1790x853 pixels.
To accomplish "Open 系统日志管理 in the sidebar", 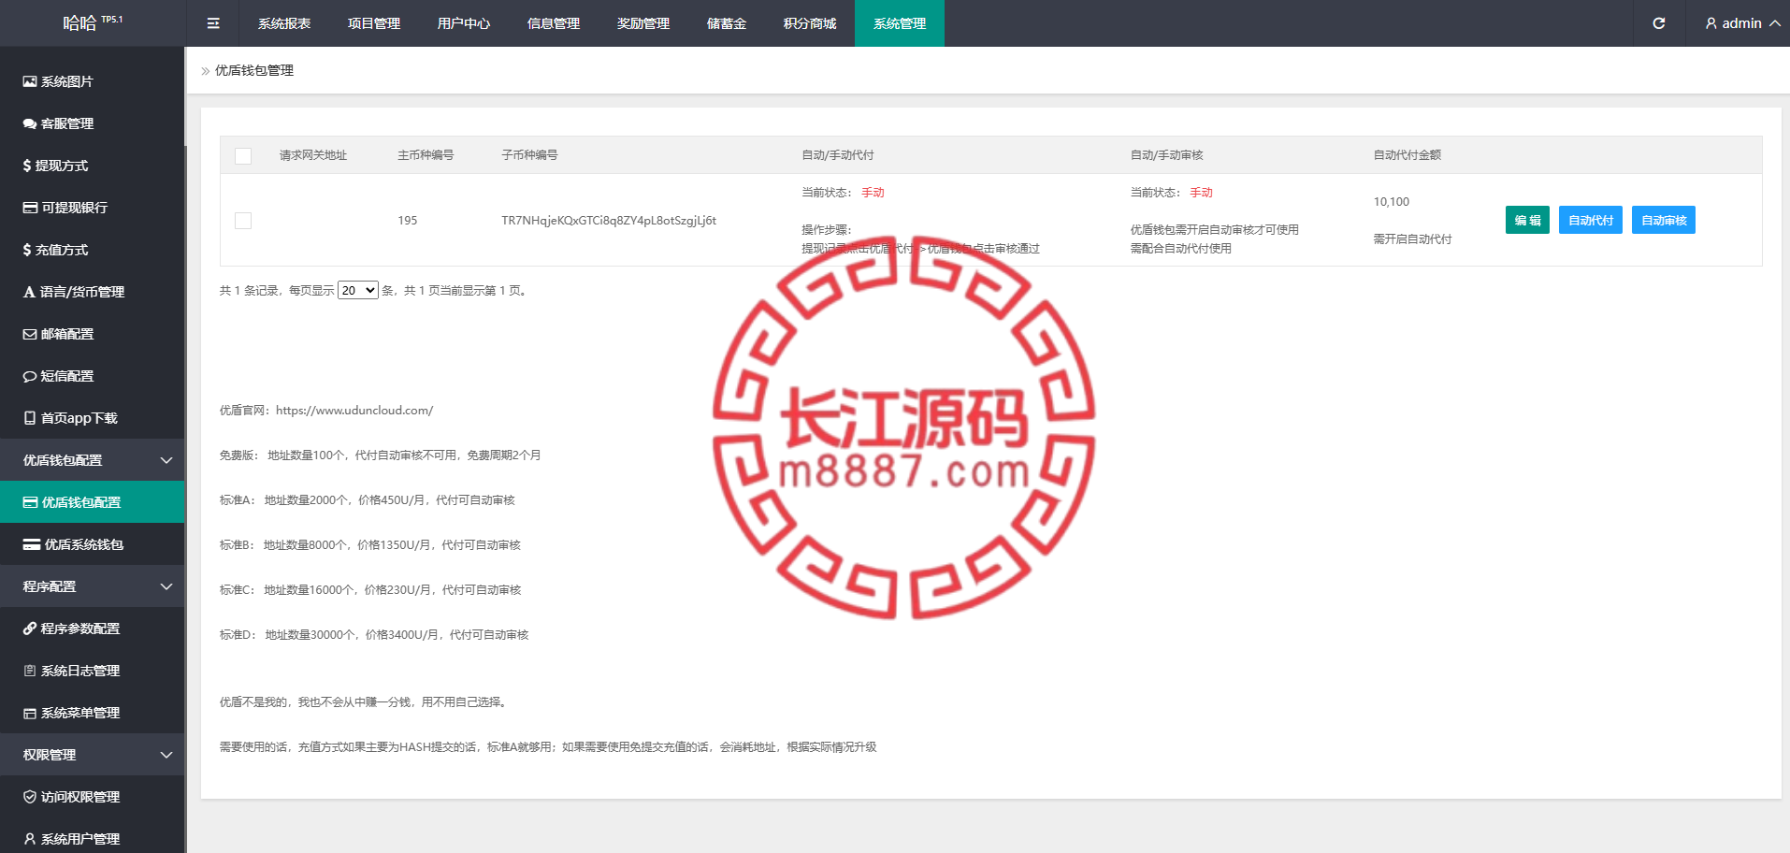I will [x=93, y=671].
